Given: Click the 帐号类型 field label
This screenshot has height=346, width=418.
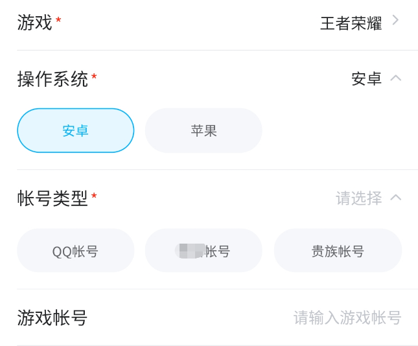Looking at the screenshot, I should (x=52, y=198).
